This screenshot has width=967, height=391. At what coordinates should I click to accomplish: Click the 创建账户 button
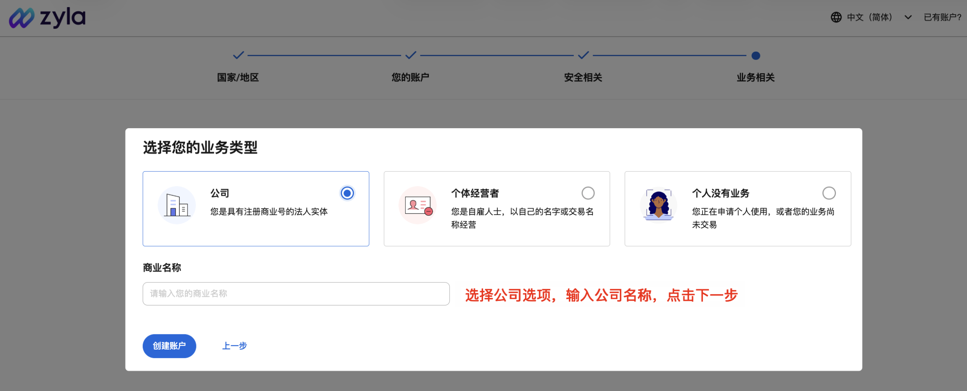pos(169,346)
